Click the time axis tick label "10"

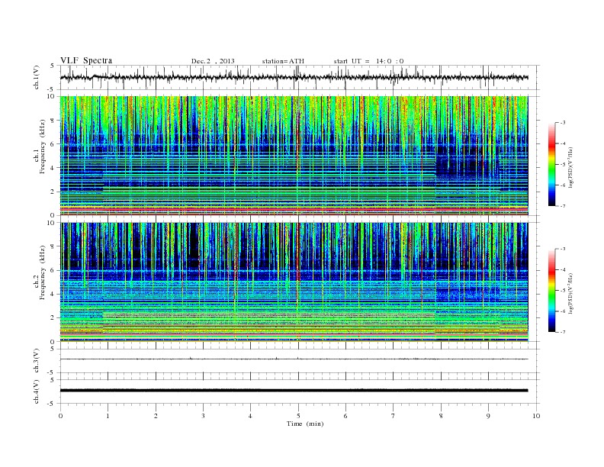(x=536, y=416)
